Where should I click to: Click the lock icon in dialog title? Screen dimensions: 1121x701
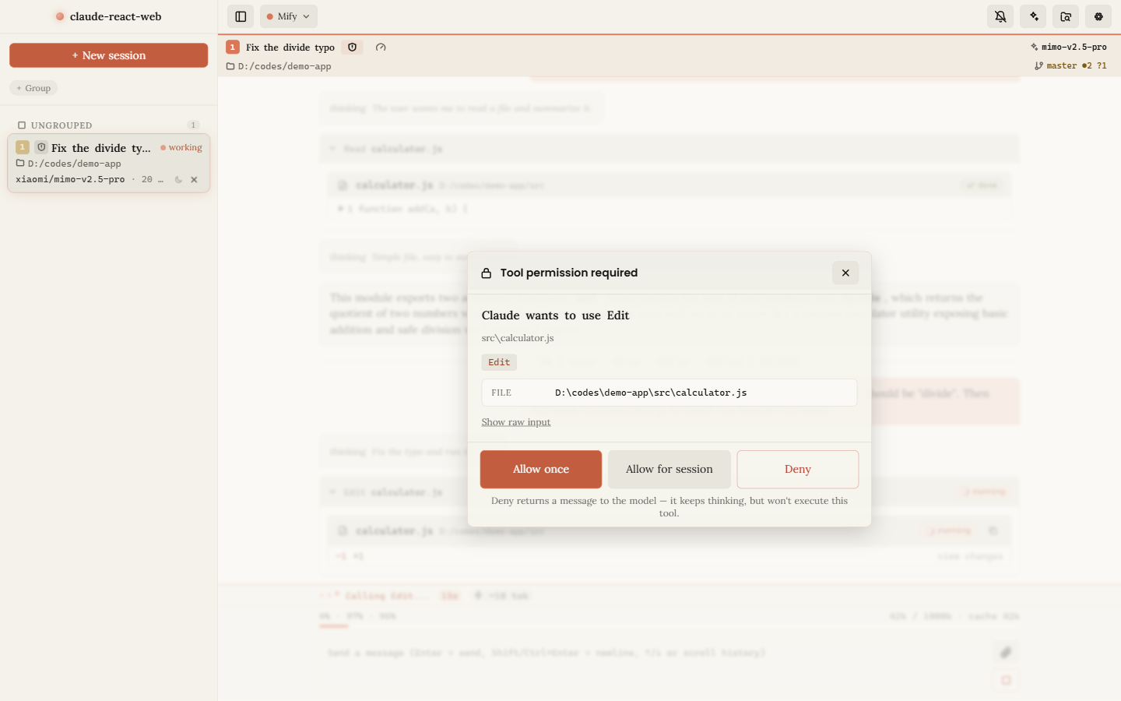tap(487, 273)
